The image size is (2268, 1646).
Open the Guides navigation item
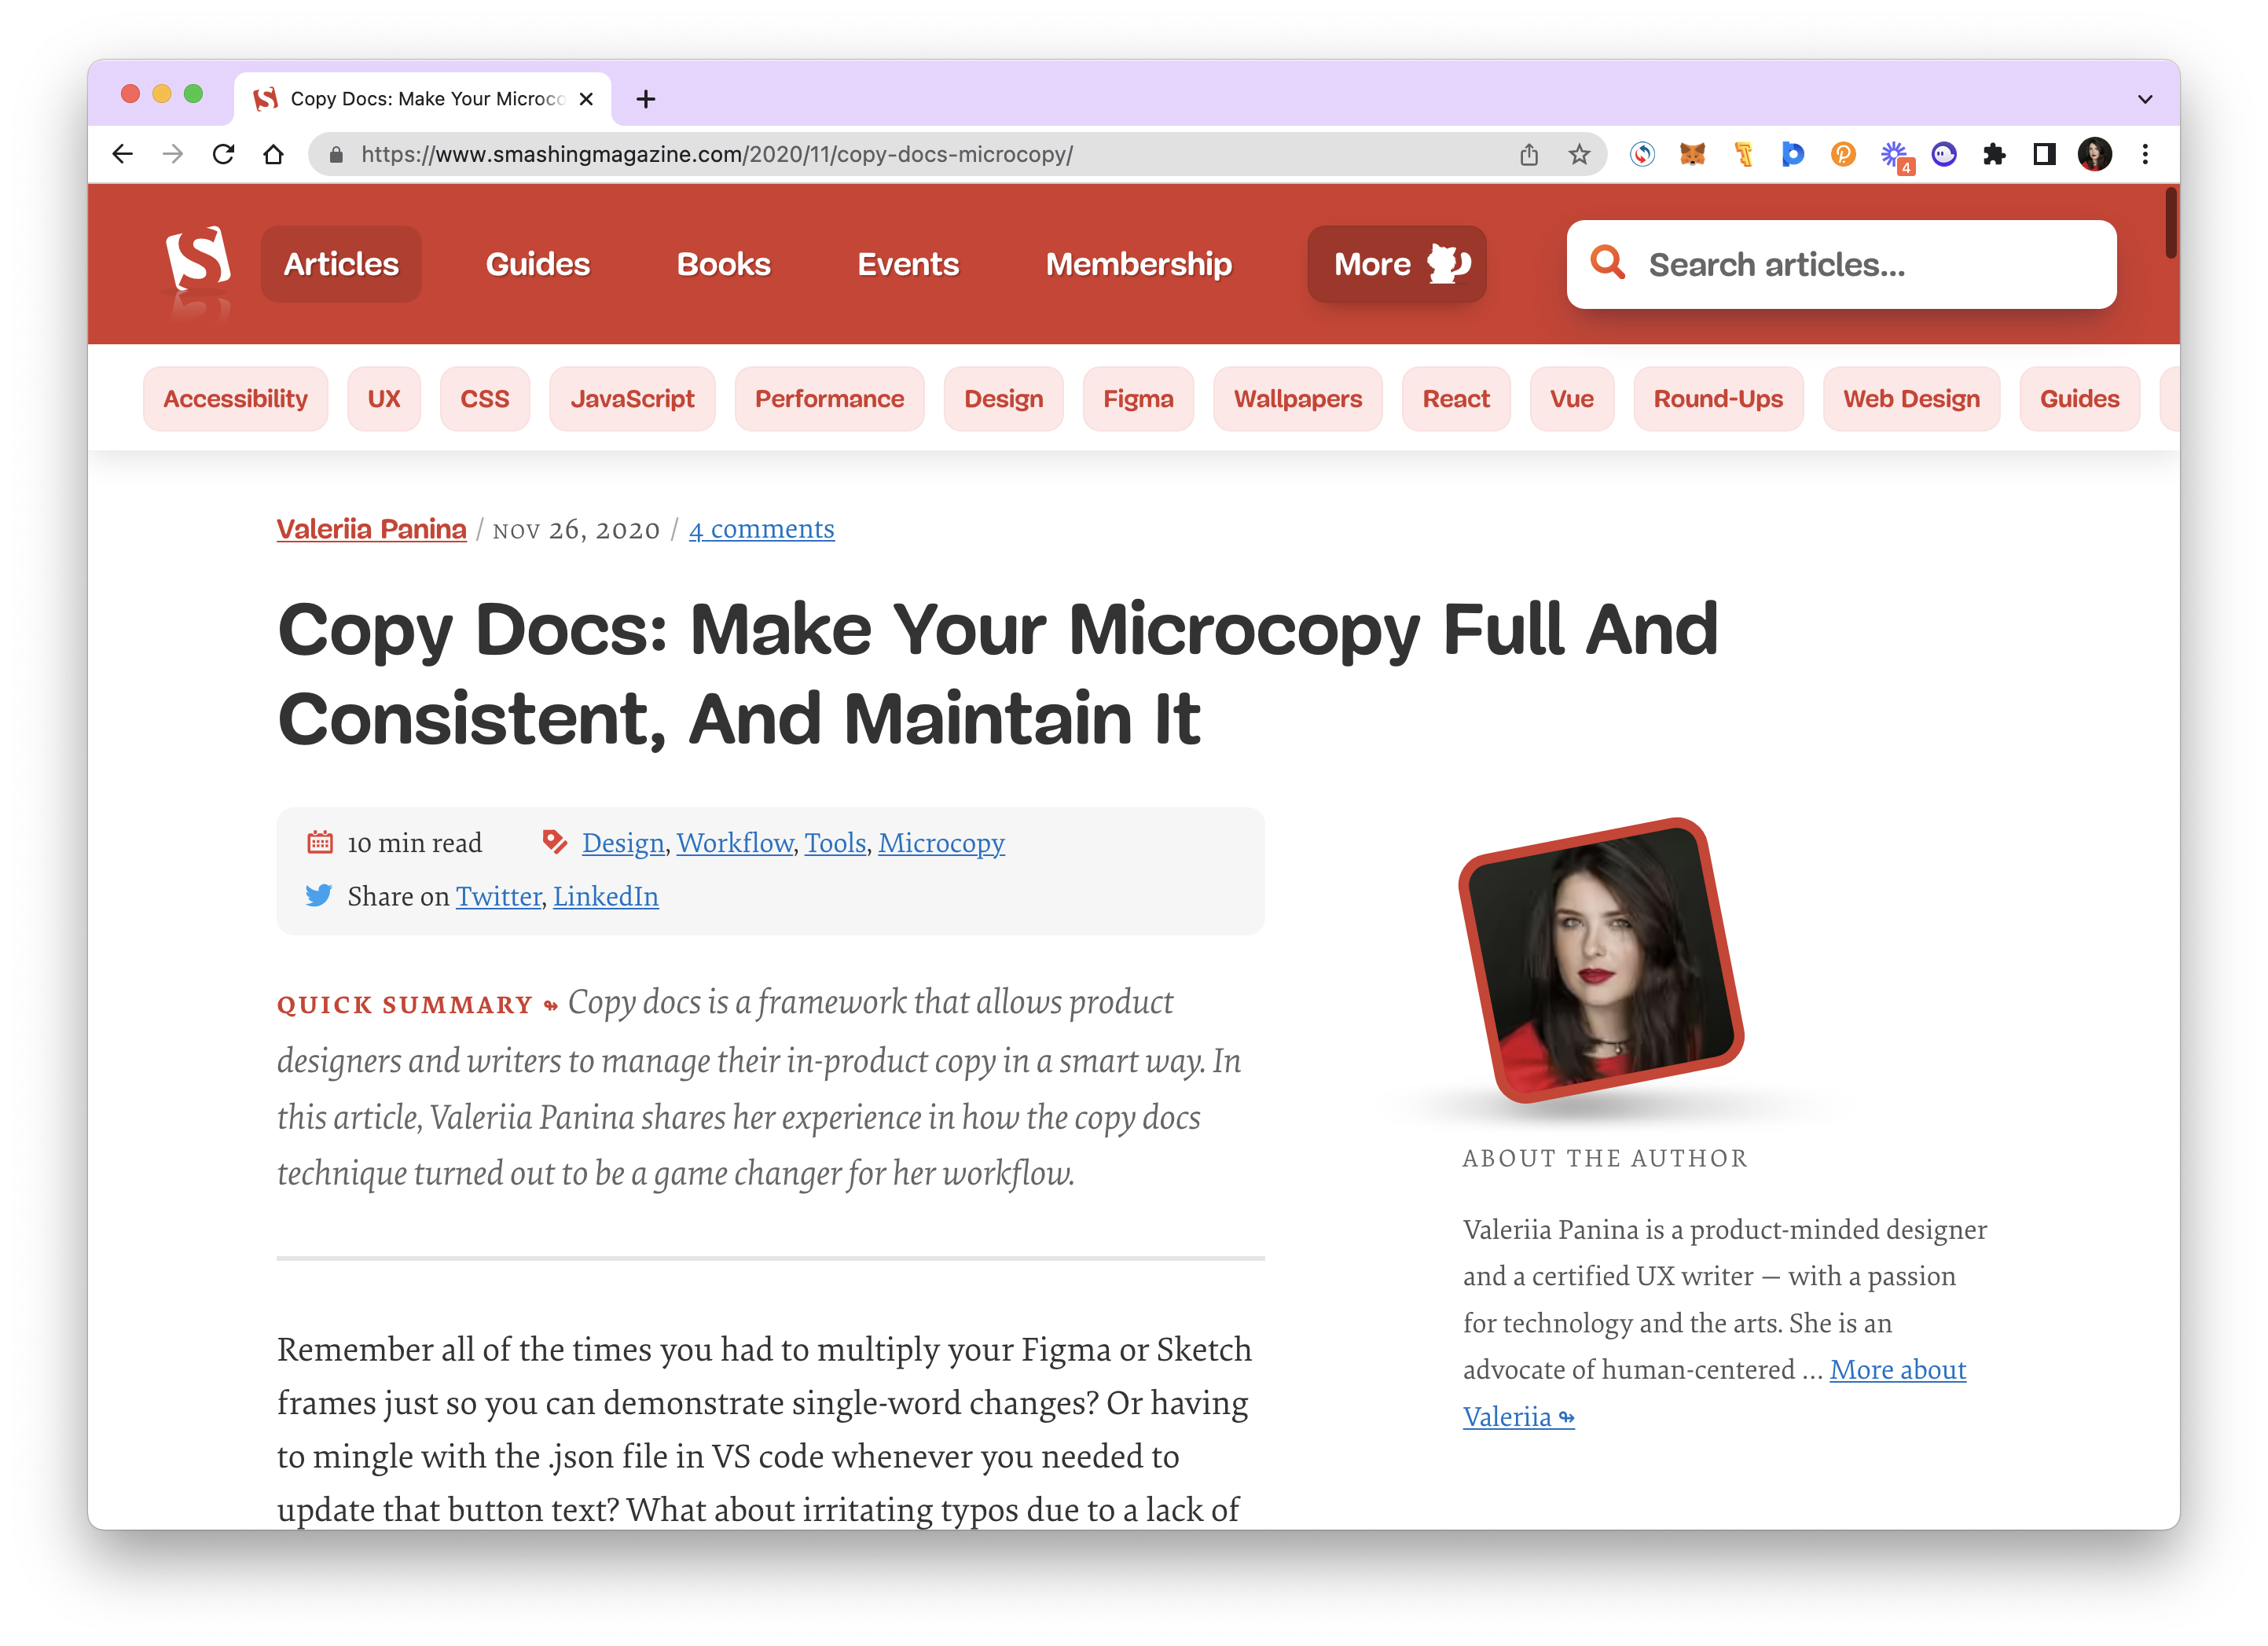point(537,264)
